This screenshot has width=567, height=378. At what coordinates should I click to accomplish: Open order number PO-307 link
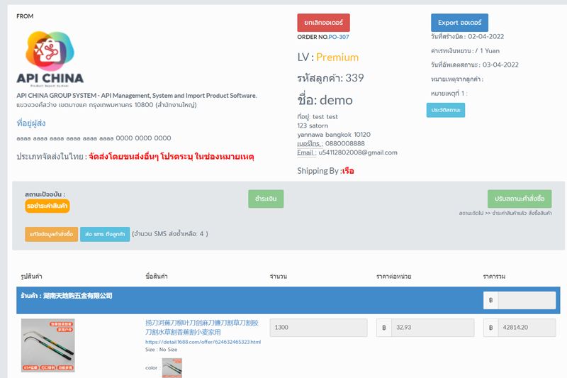coord(339,37)
